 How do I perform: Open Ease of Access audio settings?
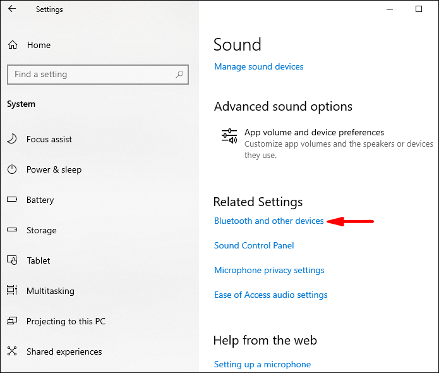[x=270, y=295]
